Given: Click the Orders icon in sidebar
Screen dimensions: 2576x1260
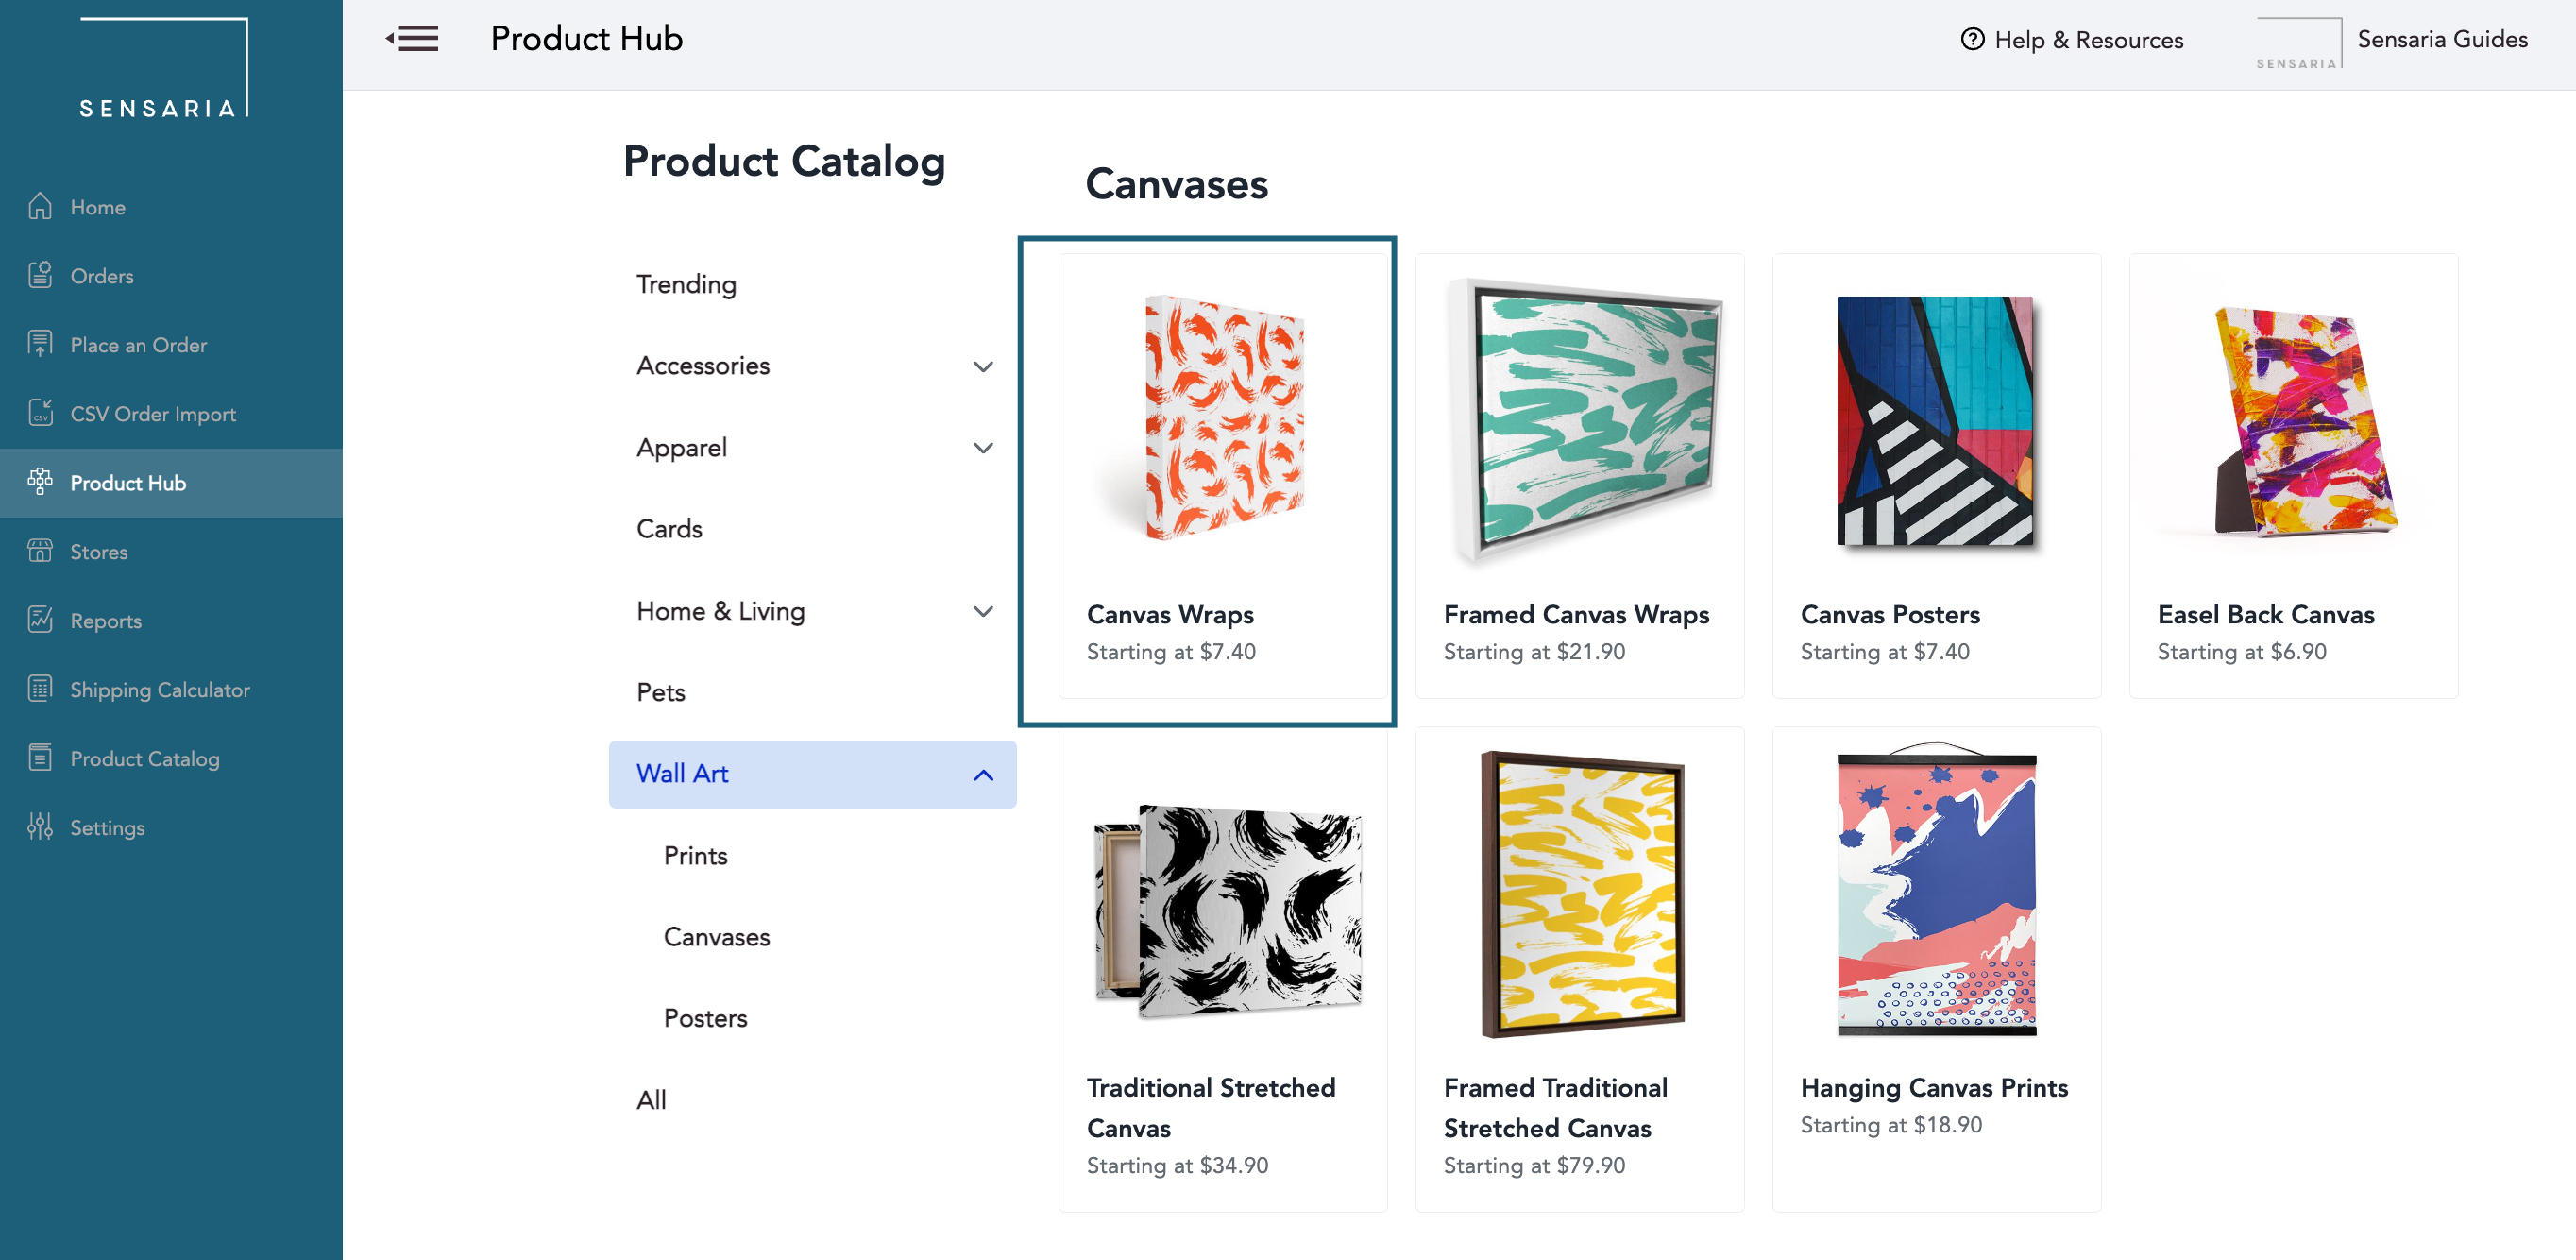Looking at the screenshot, I should tap(41, 274).
